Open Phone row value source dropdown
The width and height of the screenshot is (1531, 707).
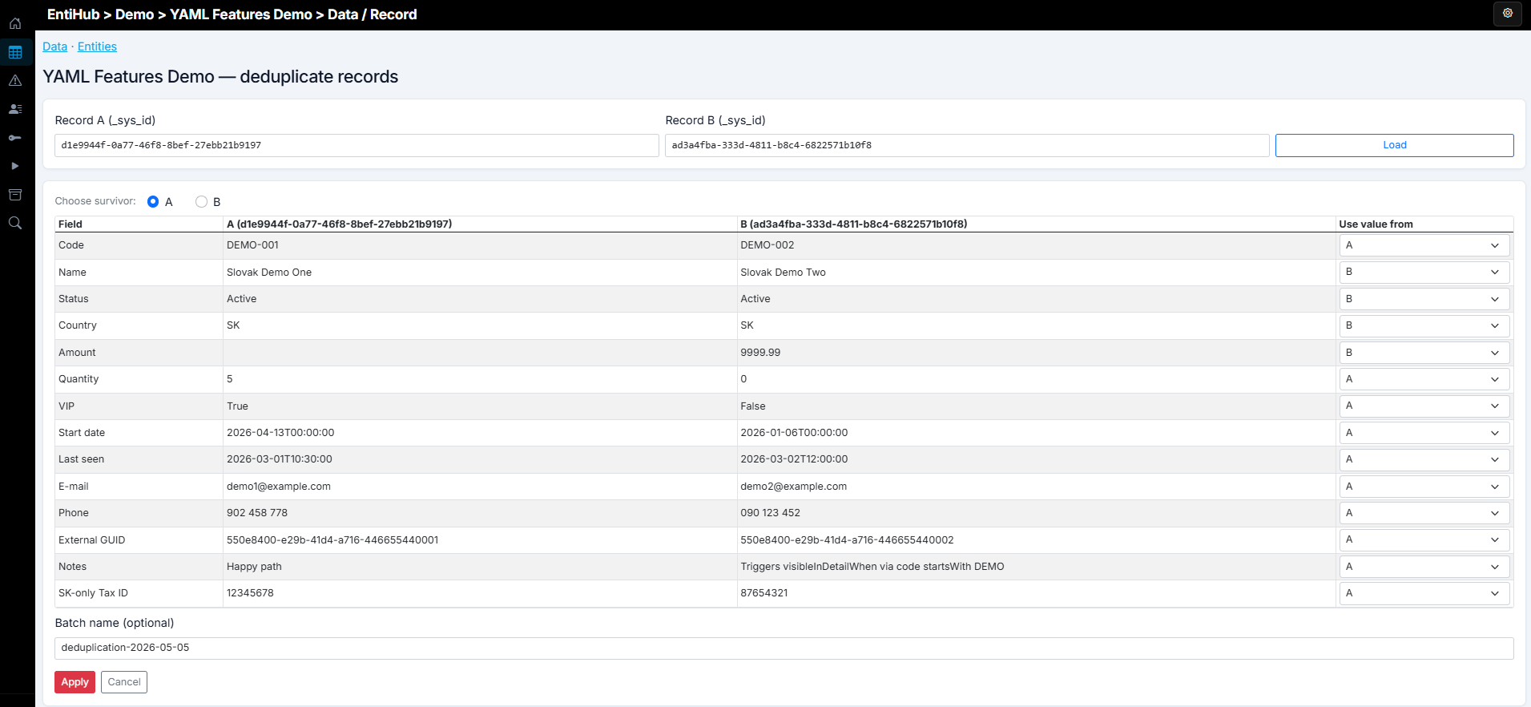coord(1424,513)
